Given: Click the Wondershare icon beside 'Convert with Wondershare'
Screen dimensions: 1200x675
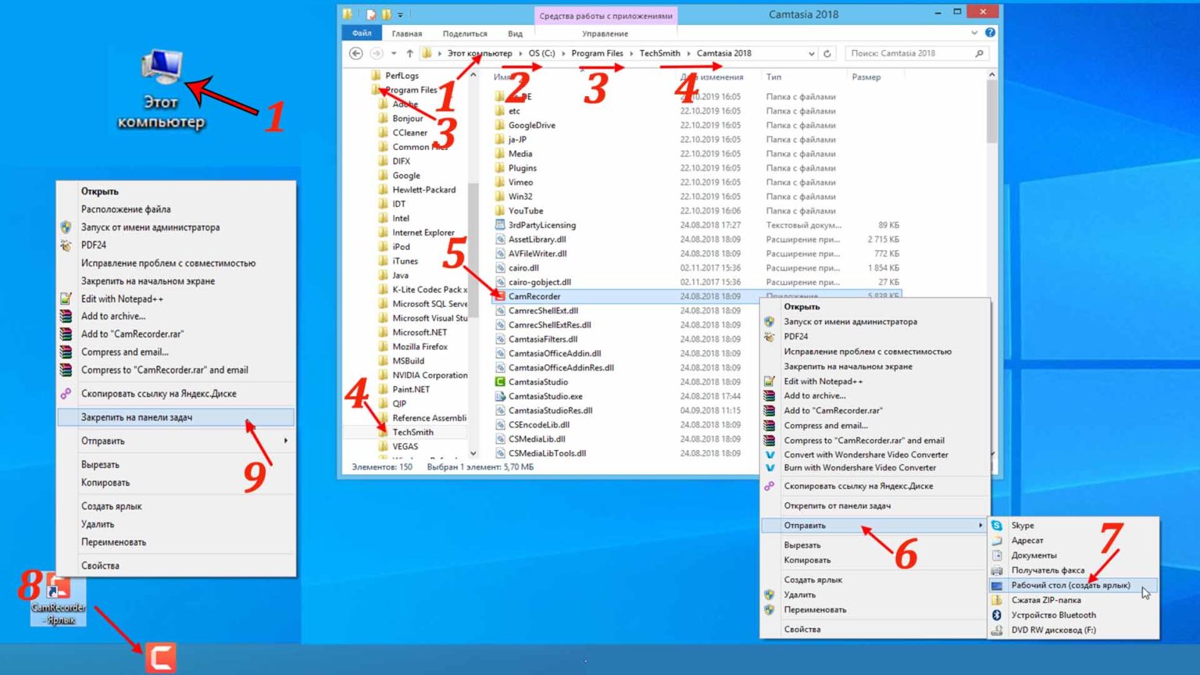Looking at the screenshot, I should point(770,455).
